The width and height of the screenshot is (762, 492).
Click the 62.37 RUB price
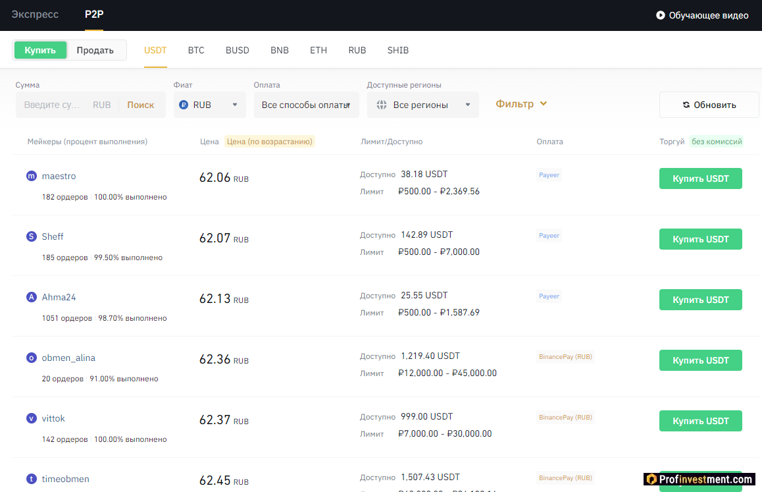224,420
